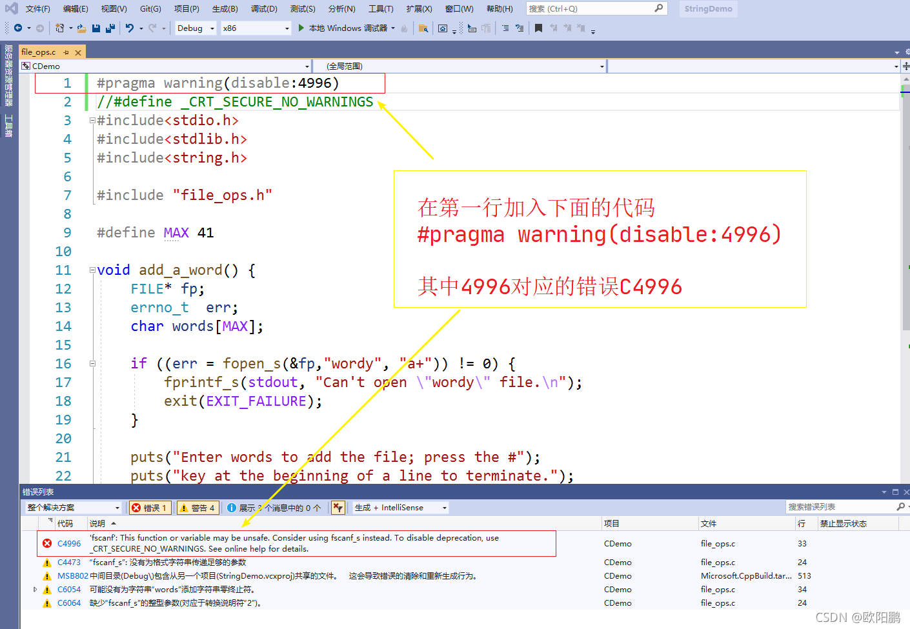The width and height of the screenshot is (910, 629).
Task: Click the New Project toolbar icon
Action: coord(59,28)
